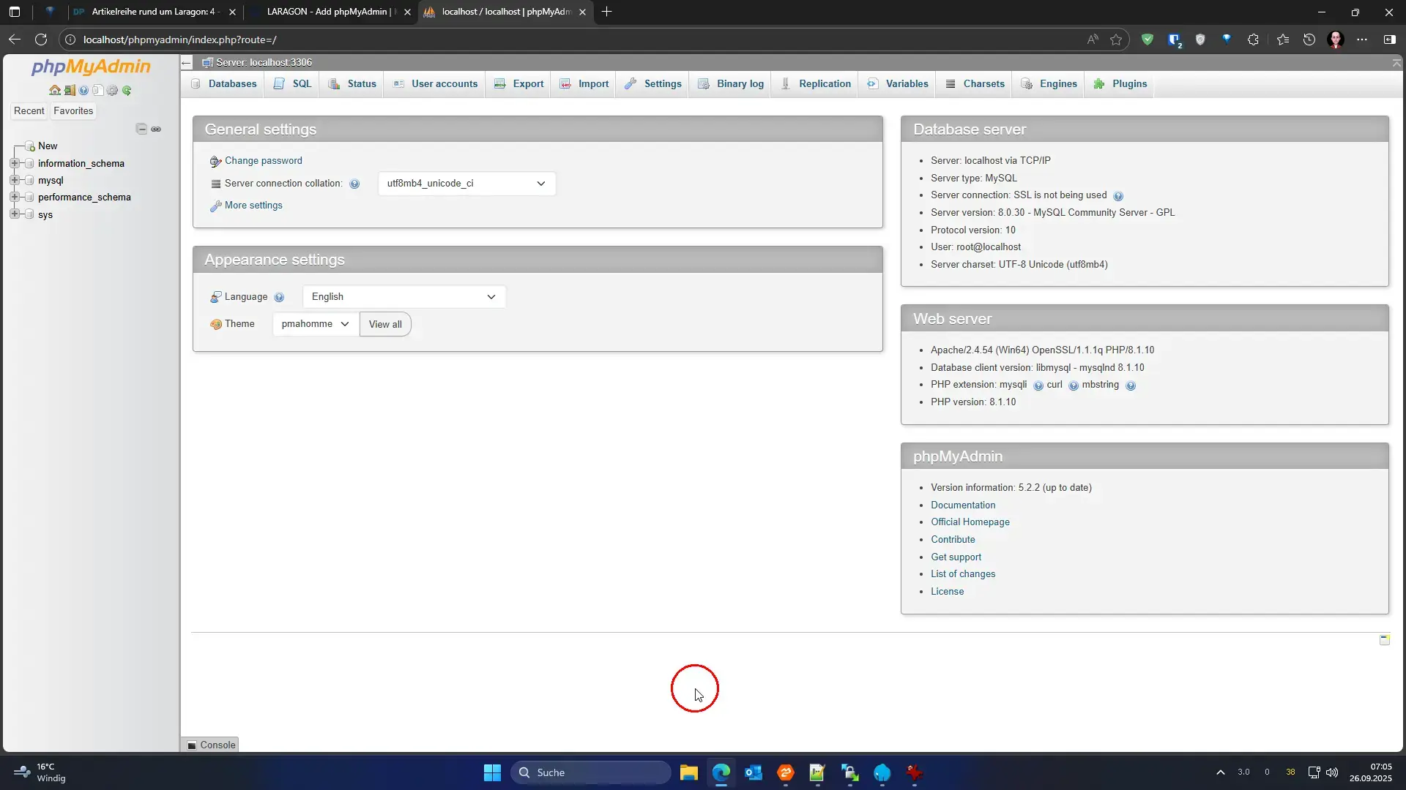Screen dimensions: 1406x790
Task: Open navigation panel settings gear icon
Action: tap(112, 91)
